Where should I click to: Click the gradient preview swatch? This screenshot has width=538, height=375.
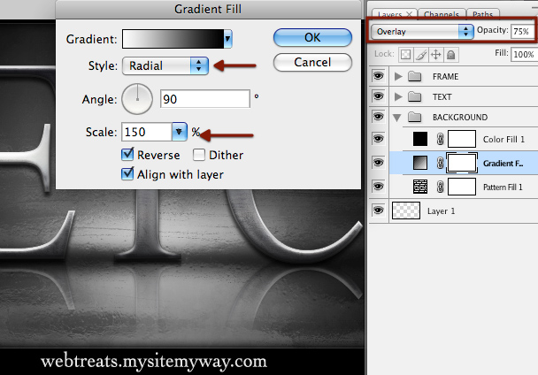tap(173, 39)
